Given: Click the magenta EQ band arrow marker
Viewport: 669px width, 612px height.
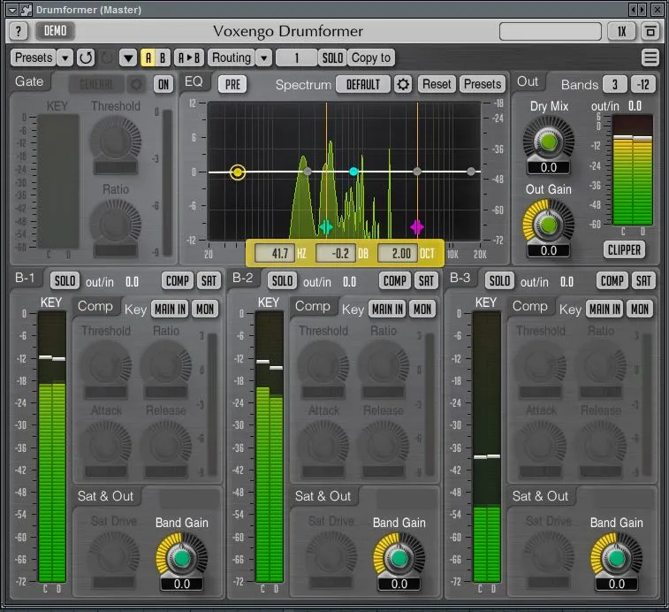Looking at the screenshot, I should pyautogui.click(x=417, y=227).
